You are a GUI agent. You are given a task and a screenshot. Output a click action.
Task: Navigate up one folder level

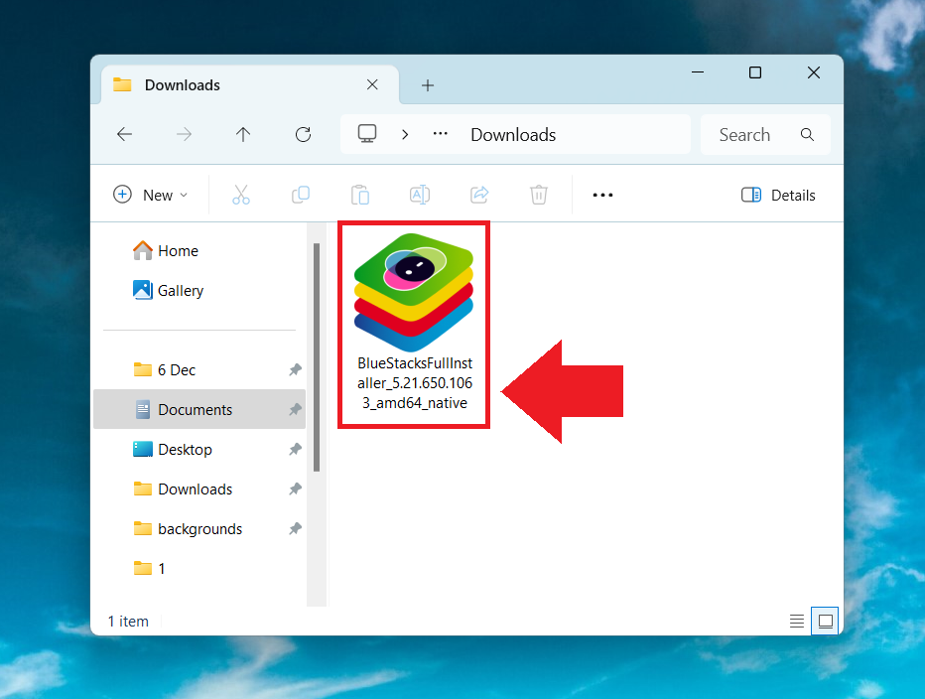click(243, 134)
